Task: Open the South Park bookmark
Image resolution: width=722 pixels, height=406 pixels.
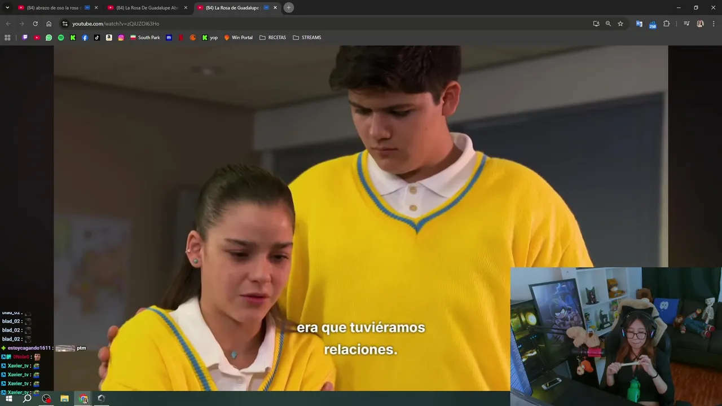Action: pos(145,38)
